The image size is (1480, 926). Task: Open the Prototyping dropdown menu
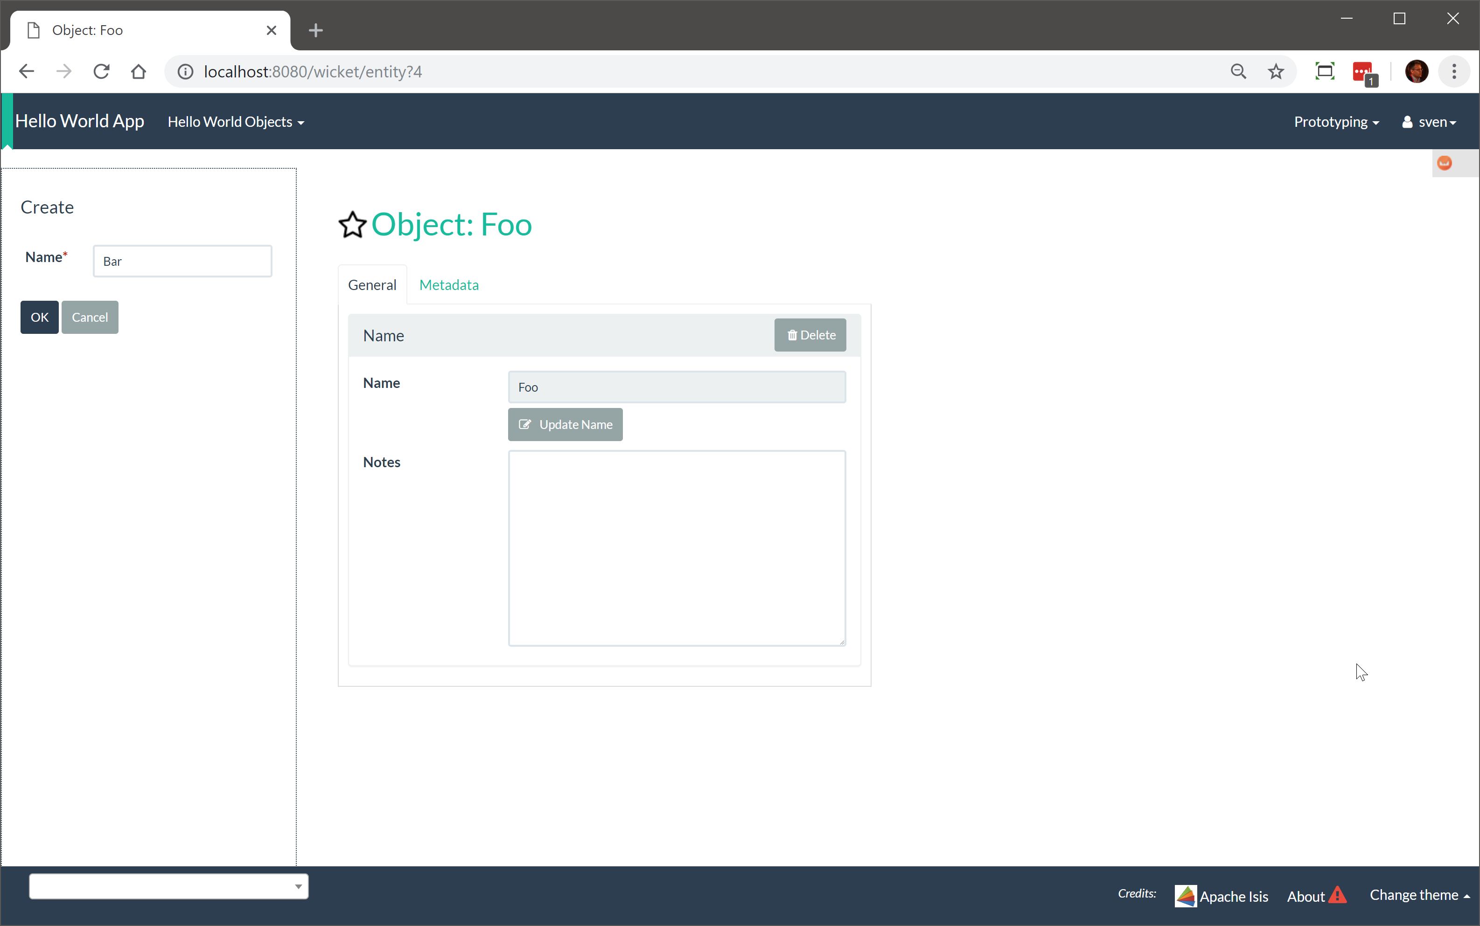(x=1336, y=122)
